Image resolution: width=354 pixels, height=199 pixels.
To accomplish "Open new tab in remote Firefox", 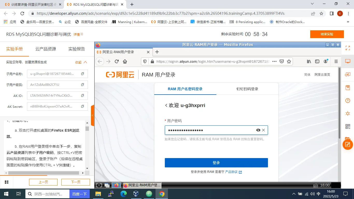I will click(x=157, y=52).
